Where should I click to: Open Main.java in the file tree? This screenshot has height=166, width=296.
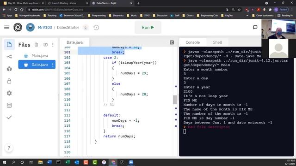37,56
